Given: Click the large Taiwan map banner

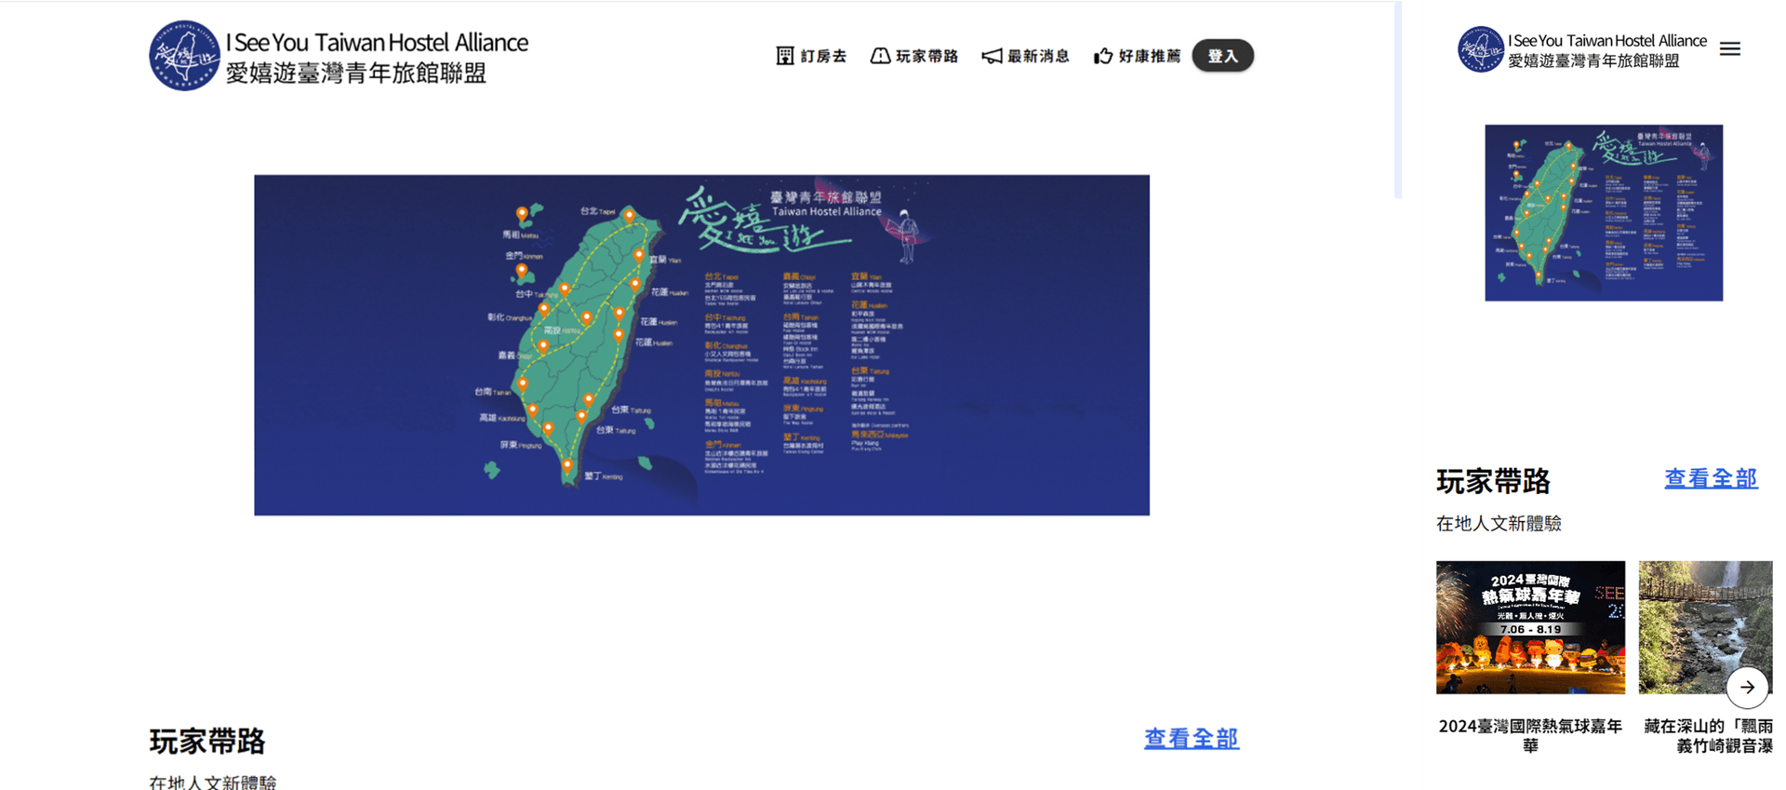Looking at the screenshot, I should [701, 345].
